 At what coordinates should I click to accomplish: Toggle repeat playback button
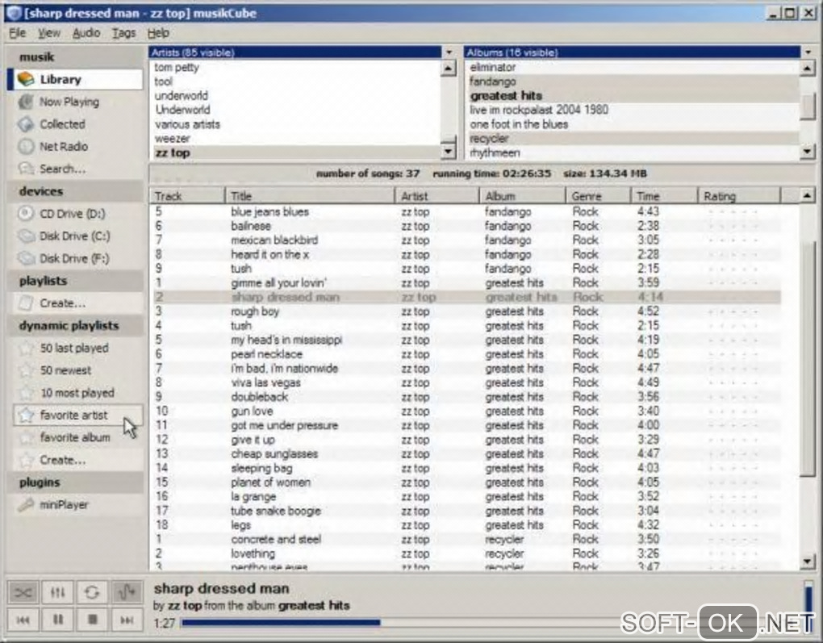[92, 593]
